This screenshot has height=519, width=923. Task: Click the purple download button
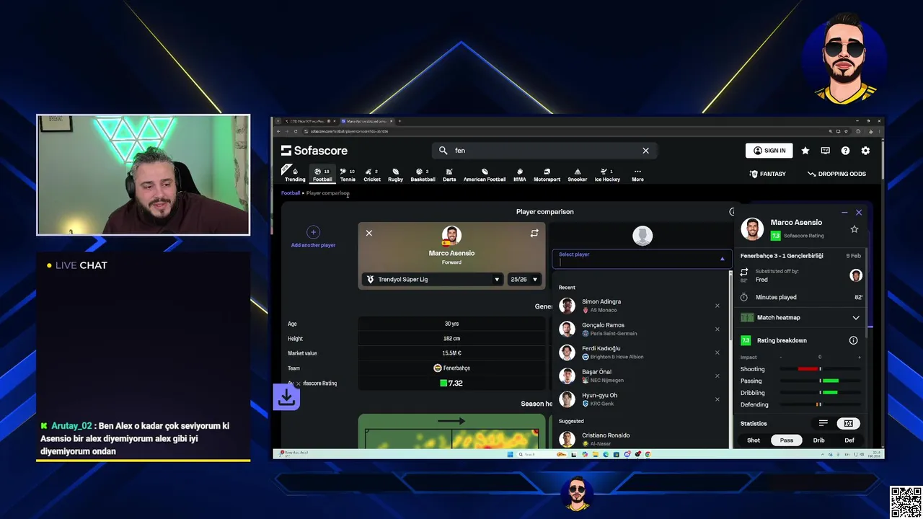pos(286,397)
